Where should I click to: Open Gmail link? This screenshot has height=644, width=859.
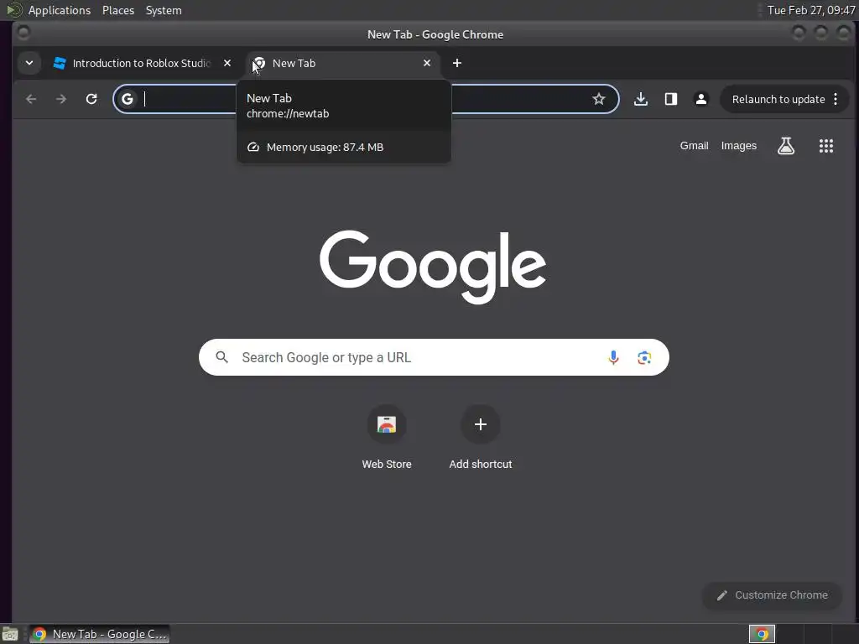694,146
